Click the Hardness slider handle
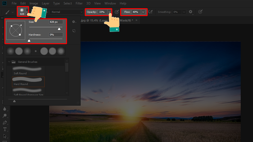Viewport: 253px width, 142px height. (29, 41)
